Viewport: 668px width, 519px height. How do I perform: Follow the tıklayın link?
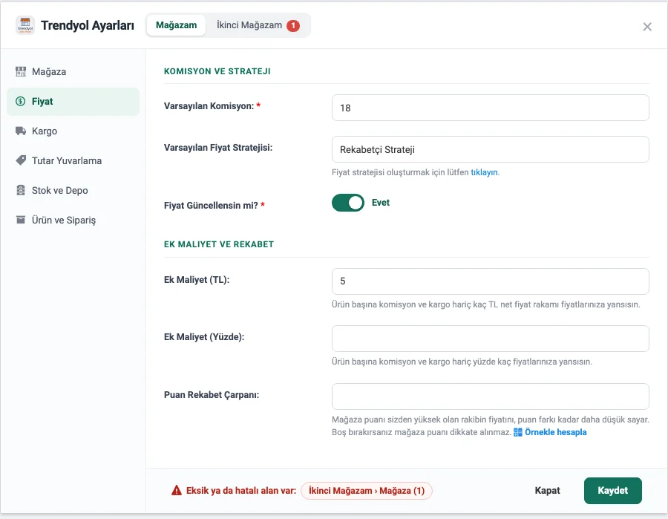(x=484, y=172)
